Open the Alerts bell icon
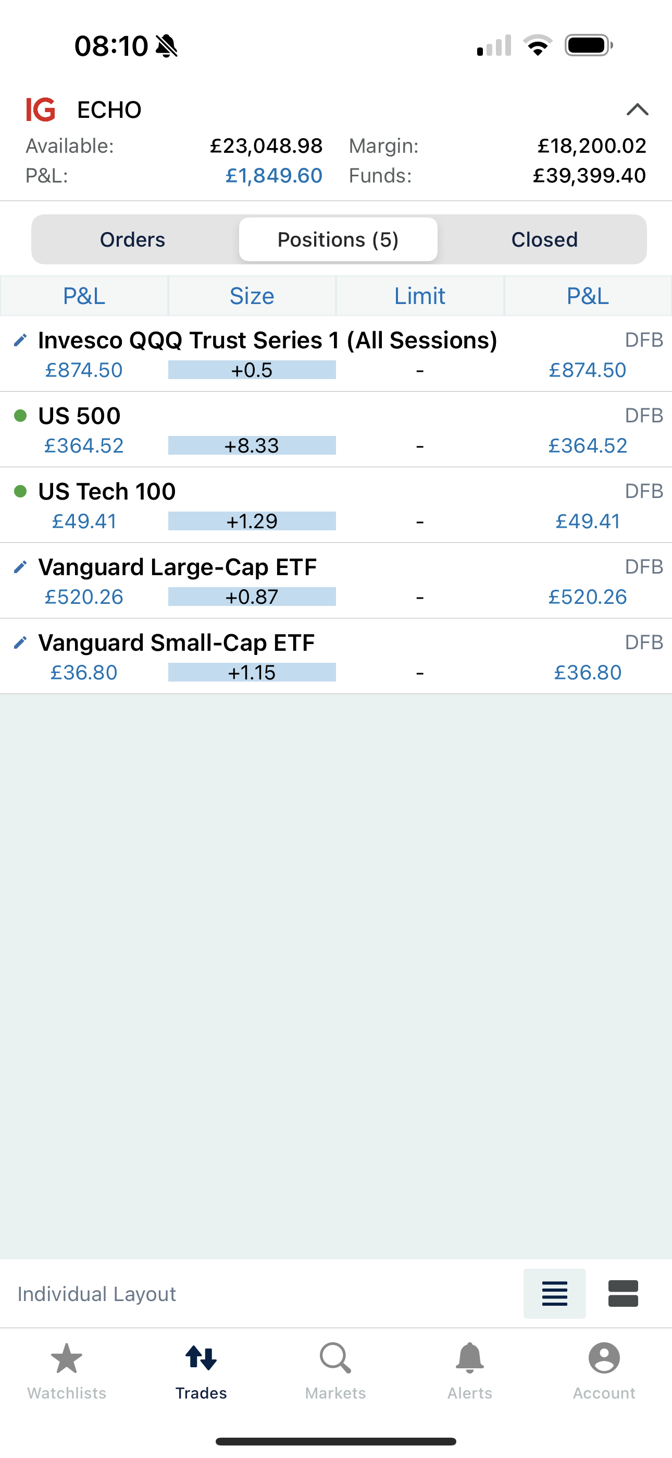Viewport: 672px width, 1458px height. tap(470, 1358)
